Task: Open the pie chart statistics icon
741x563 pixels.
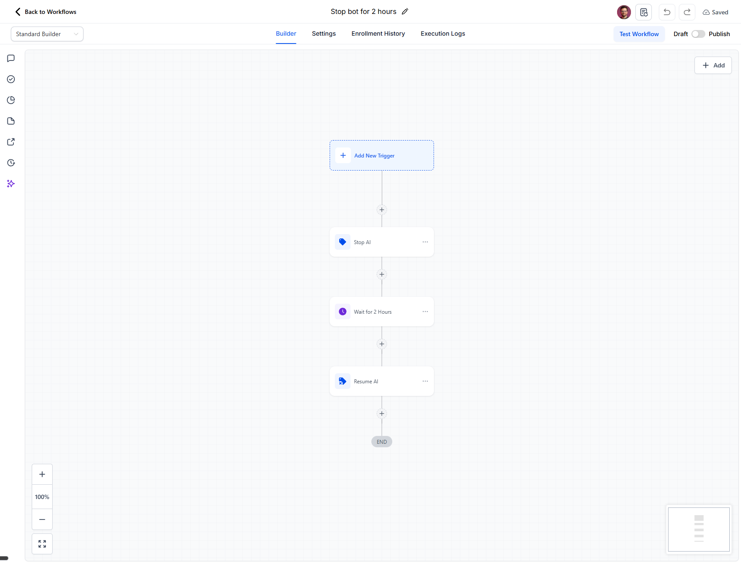Action: [10, 100]
